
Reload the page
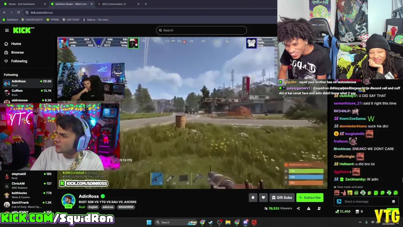[x=19, y=12]
